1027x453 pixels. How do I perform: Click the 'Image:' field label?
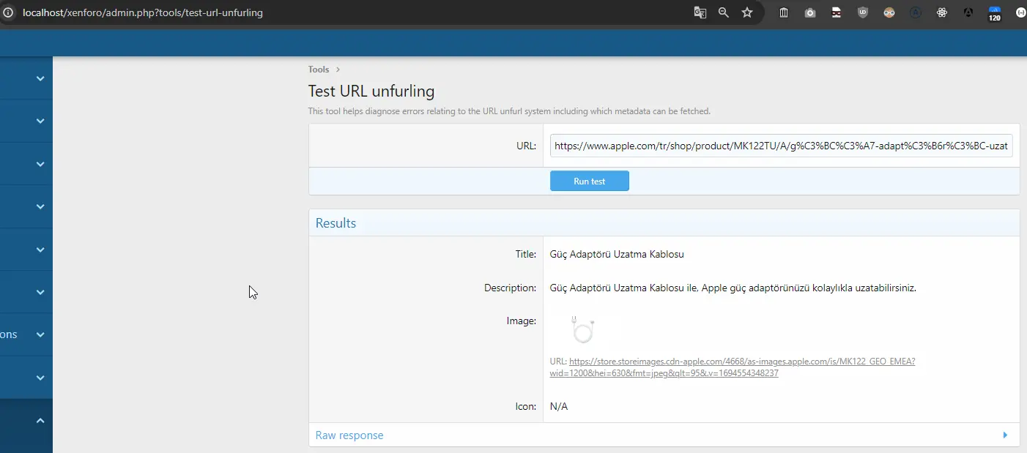pos(521,321)
